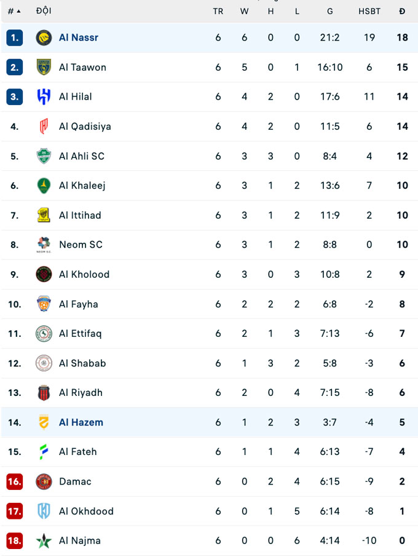Select the Al Okhdood table row
418x557 pixels.
[x=209, y=511]
